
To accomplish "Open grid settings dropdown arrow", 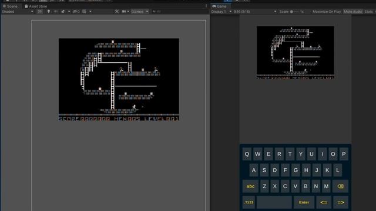I will pos(90,12).
